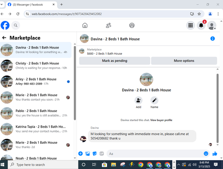This screenshot has width=223, height=169.
Task: Click the Facebook logo icon
Action: point(5,25)
